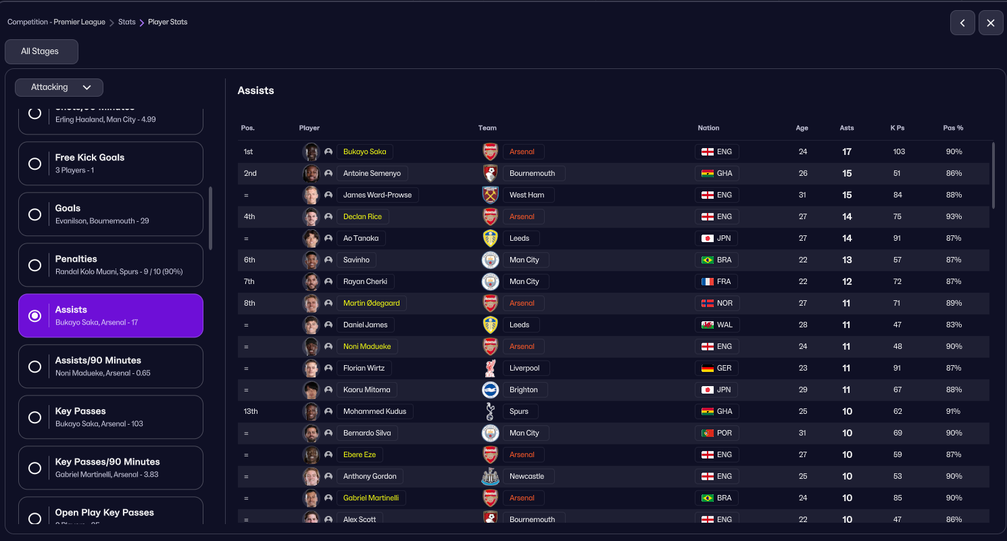This screenshot has width=1007, height=541.
Task: Click Arsenal badge in Bukayo Saka row
Action: click(x=490, y=151)
